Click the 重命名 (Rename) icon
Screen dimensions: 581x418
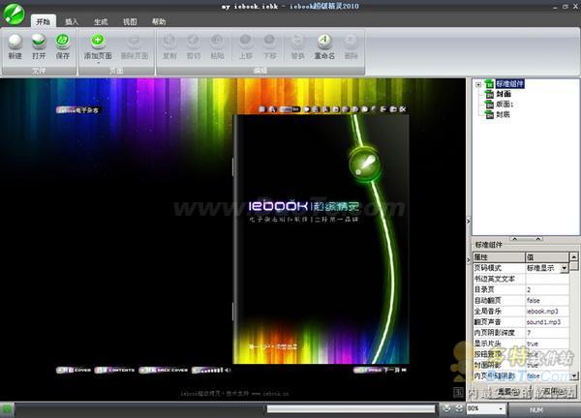(324, 42)
